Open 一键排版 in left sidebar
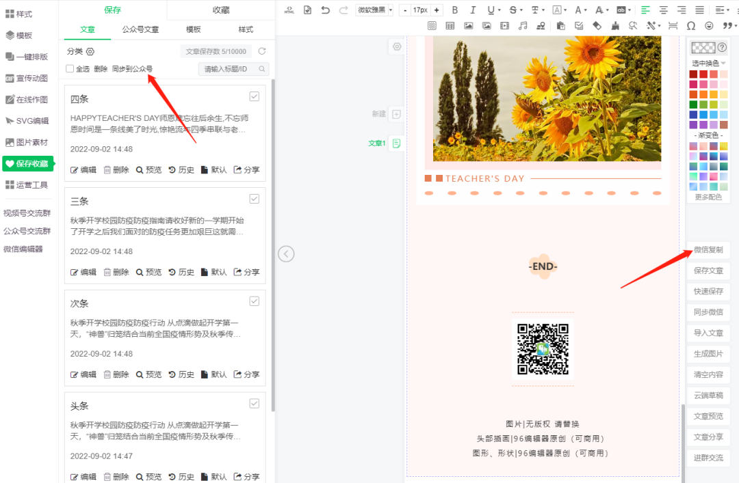 click(x=27, y=57)
